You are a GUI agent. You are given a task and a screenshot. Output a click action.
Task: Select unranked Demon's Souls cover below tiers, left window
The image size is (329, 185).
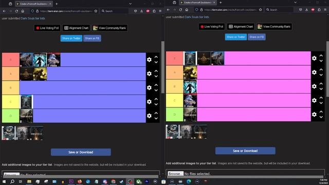(9, 133)
